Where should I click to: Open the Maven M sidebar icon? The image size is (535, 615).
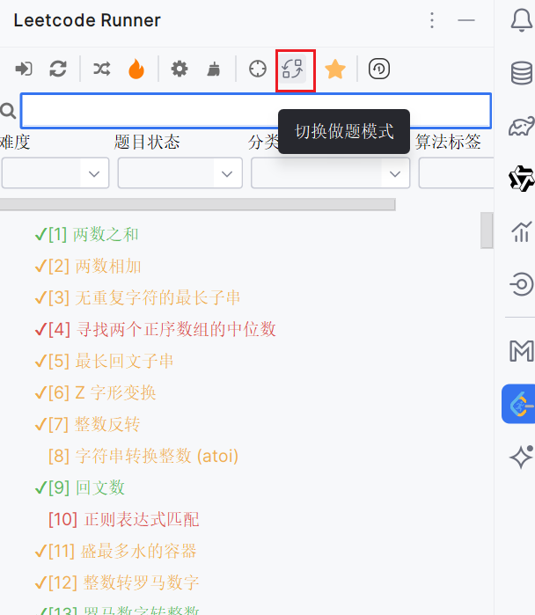[522, 351]
